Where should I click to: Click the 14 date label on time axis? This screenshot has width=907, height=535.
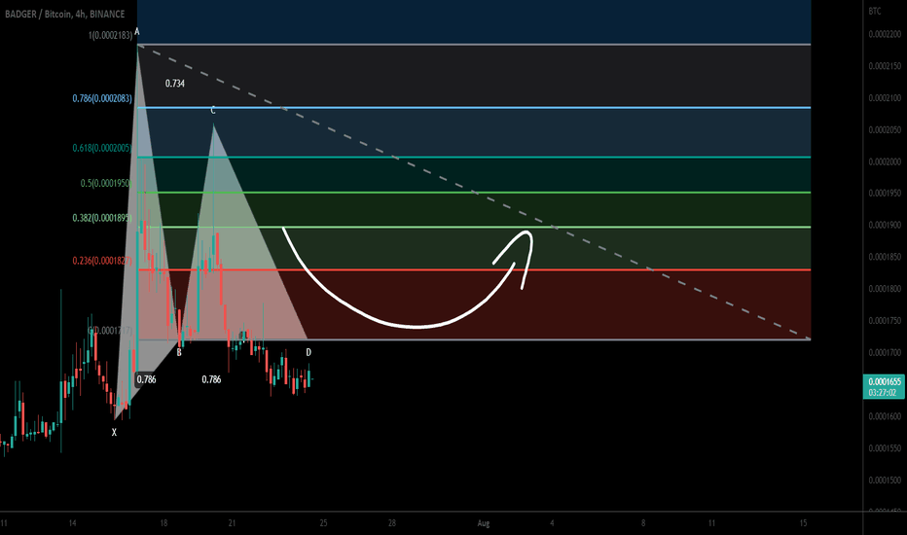pos(72,523)
